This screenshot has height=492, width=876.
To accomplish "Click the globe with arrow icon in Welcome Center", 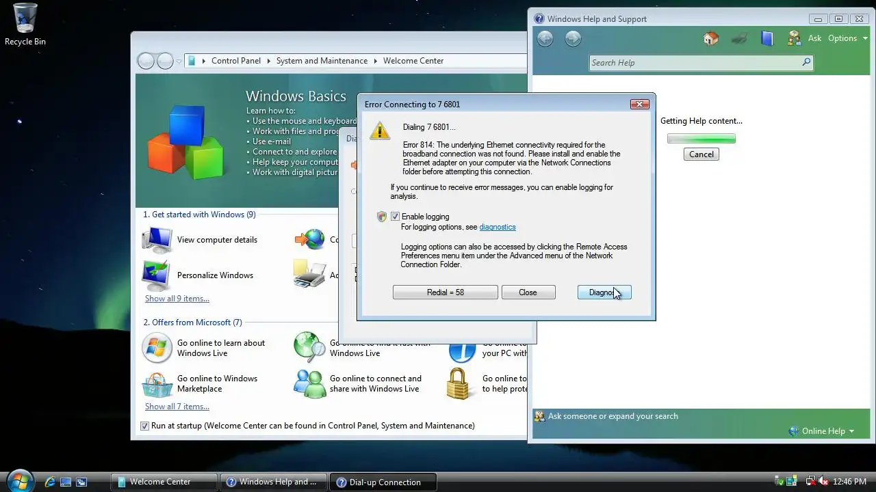I will tap(310, 239).
